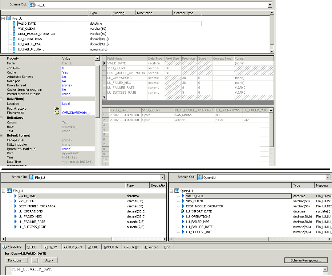332x276 pixels.
Task: Click the arrow icon beside LU_IMPORT_DATE in QueryLU
Action: click(x=183, y=211)
